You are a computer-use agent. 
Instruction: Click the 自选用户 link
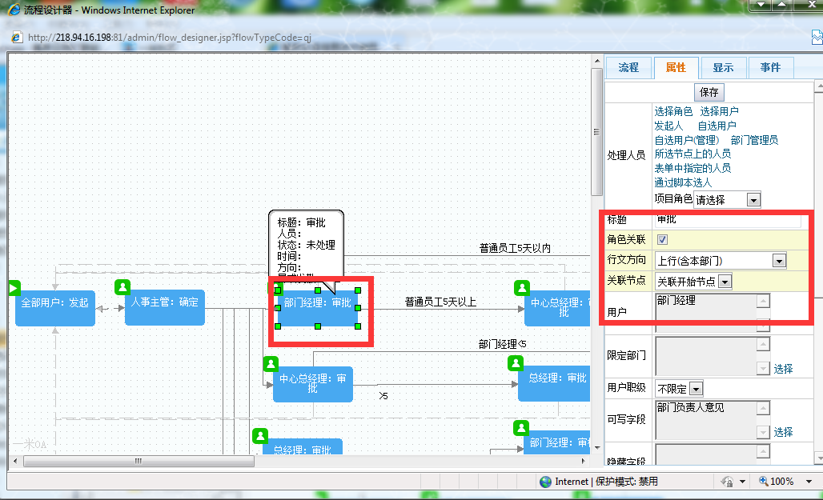click(x=717, y=126)
